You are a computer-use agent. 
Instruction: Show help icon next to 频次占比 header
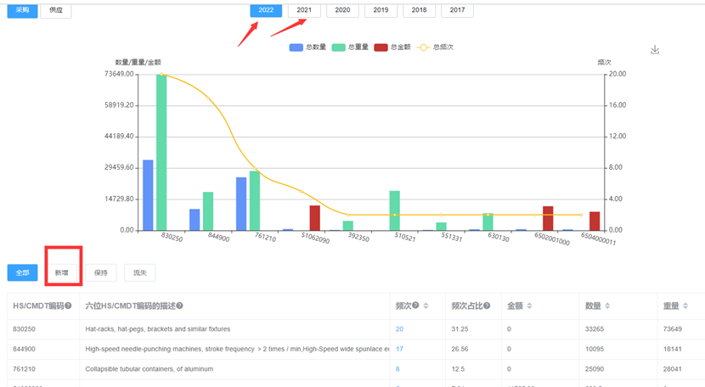click(x=487, y=306)
